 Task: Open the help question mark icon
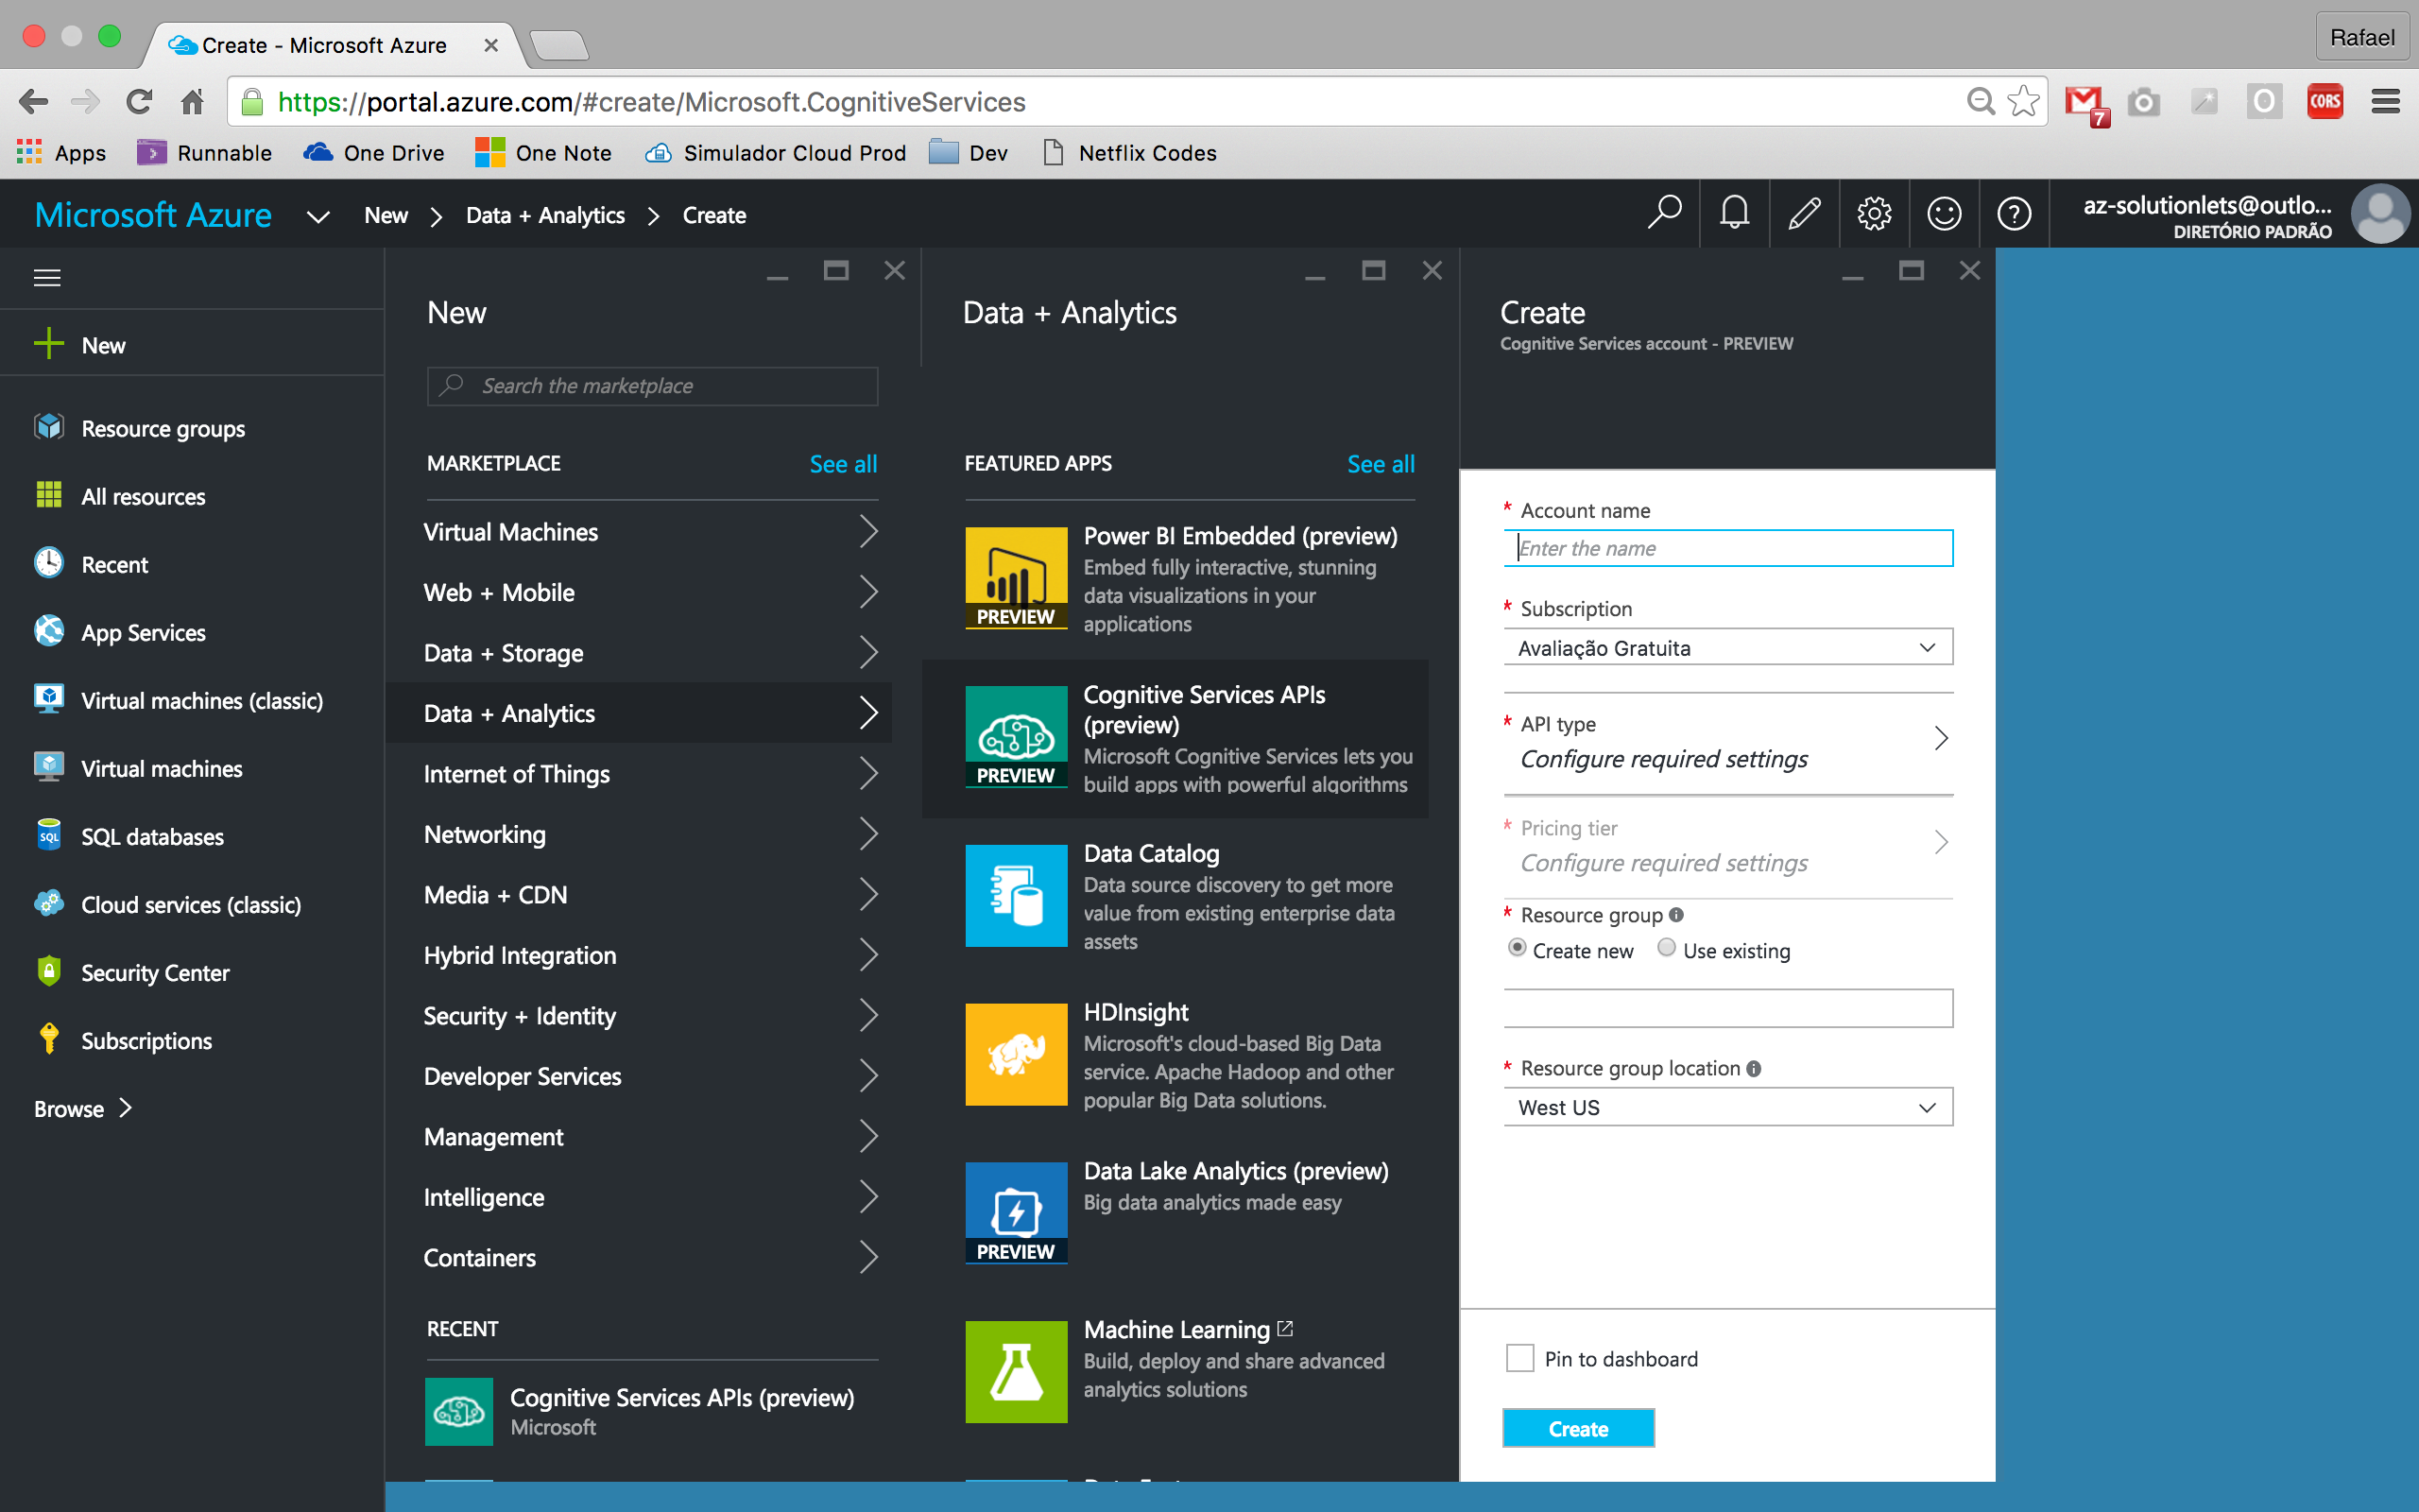[x=2015, y=213]
